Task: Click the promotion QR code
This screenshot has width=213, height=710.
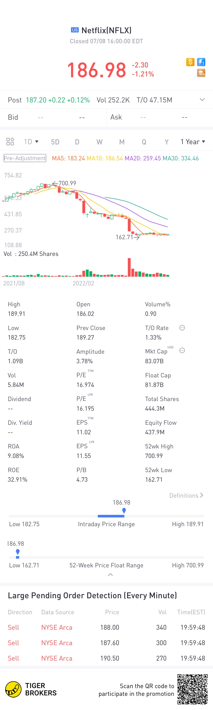Action: [192, 689]
